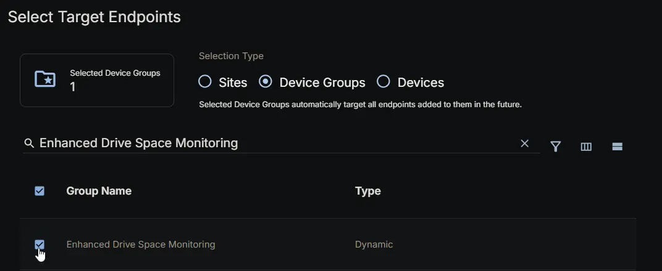Viewport: 662px width, 271px height.
Task: Sort by the Type column header
Action: (x=367, y=191)
